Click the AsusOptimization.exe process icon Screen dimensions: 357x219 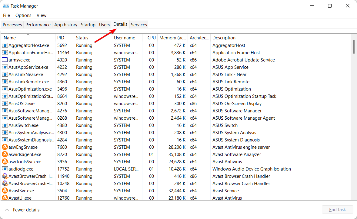(x=5, y=89)
